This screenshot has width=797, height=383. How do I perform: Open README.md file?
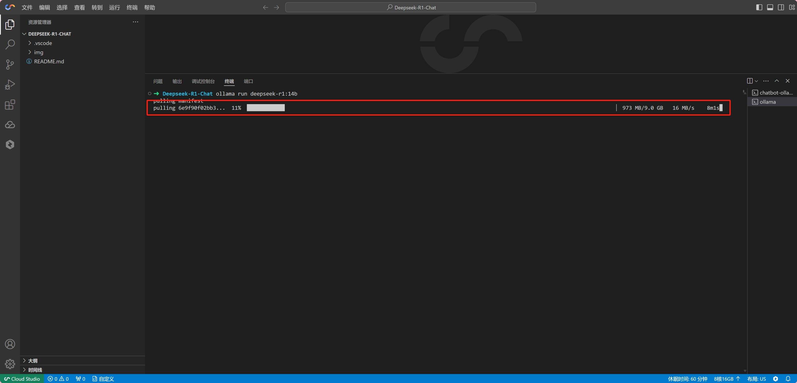coord(49,61)
